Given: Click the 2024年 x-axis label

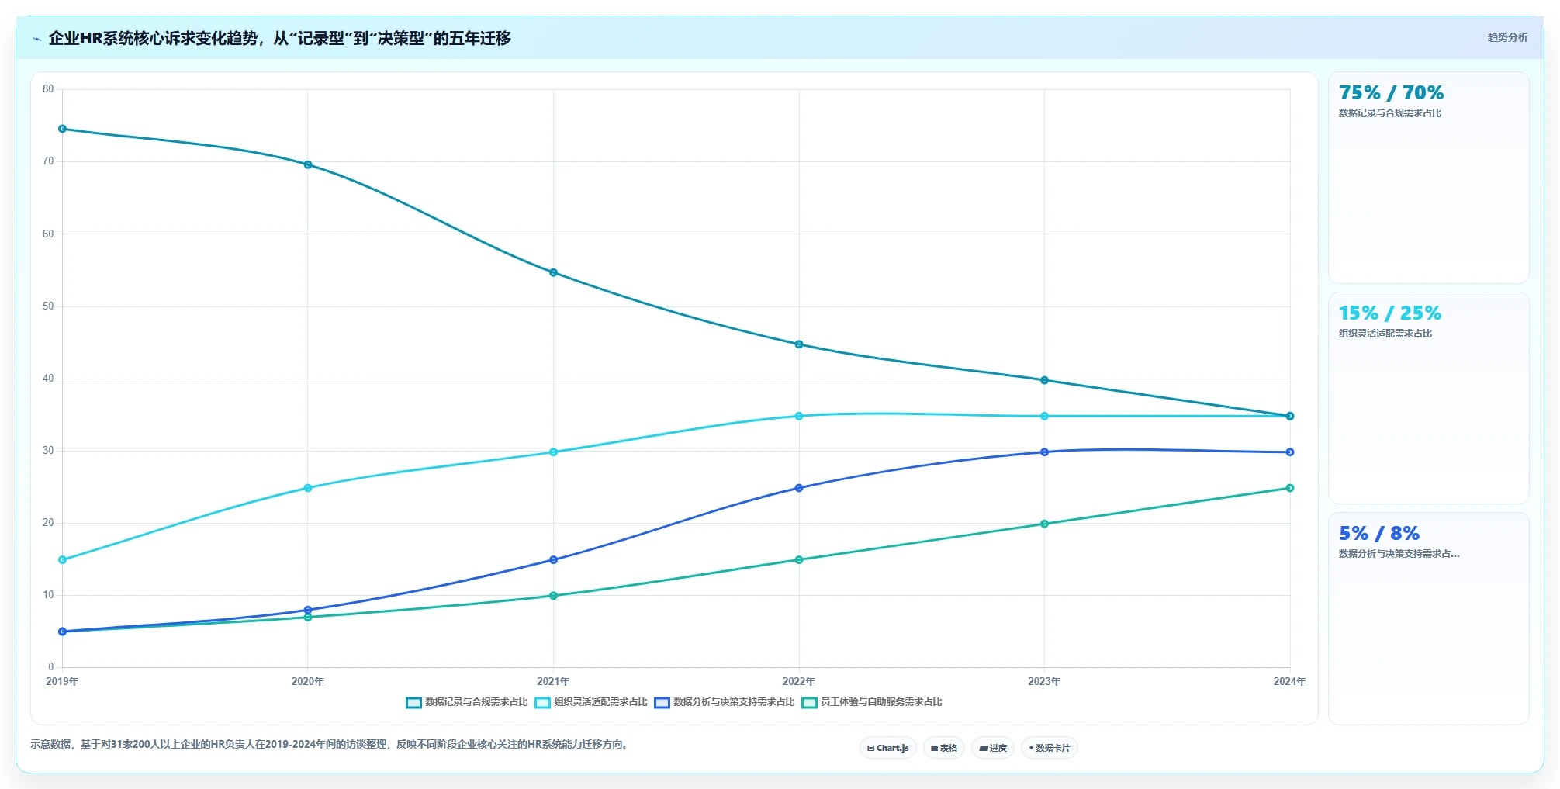Looking at the screenshot, I should 1289,682.
